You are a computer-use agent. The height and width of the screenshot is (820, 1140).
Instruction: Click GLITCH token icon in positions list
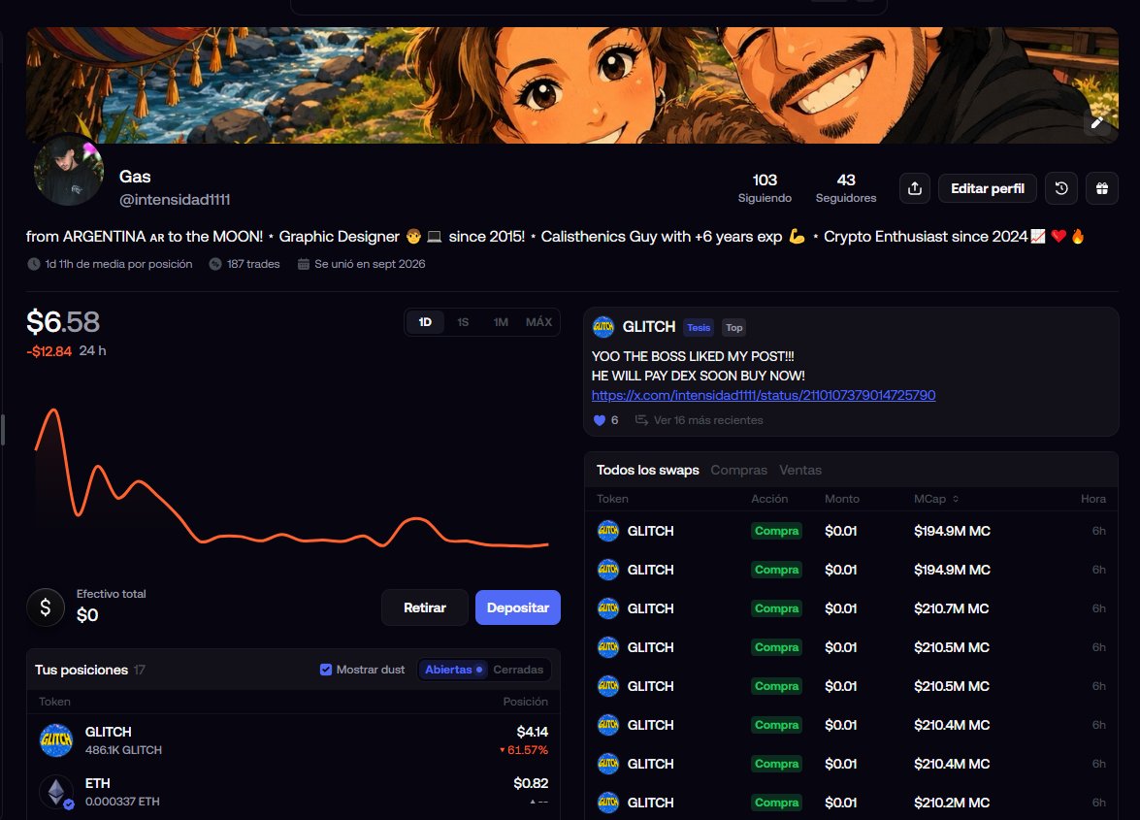click(56, 740)
